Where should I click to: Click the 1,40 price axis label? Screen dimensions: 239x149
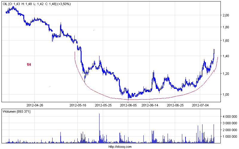tap(226, 56)
